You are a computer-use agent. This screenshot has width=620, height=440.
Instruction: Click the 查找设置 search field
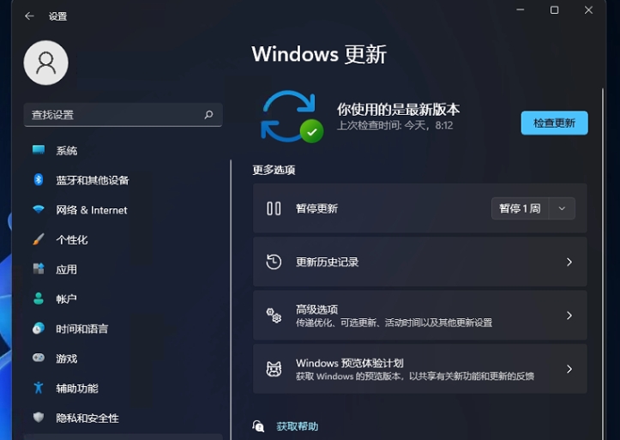click(x=111, y=115)
